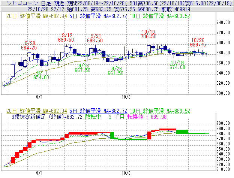Click the '650.00' axis label in lower chart
The image size is (234, 178).
223,149
